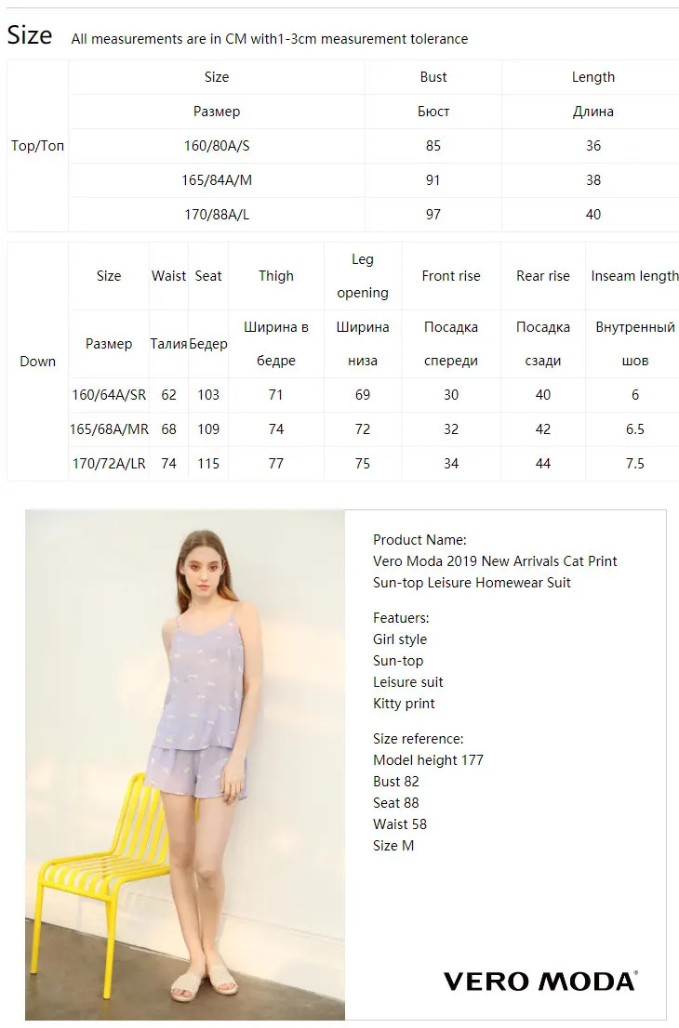Click the 'Rear rise' column header
Image resolution: width=679 pixels, height=1028 pixels.
point(542,276)
